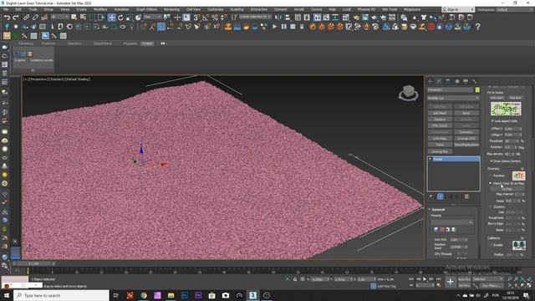The width and height of the screenshot is (535, 301).
Task: Activate the Select and Rotate tool
Action: pyautogui.click(x=120, y=18)
